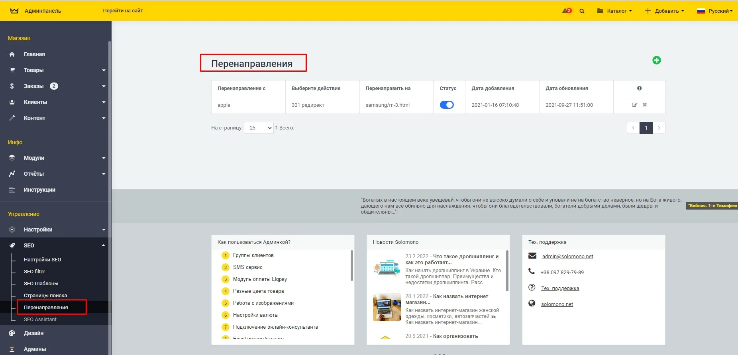Click the Перейти на сайт link
738x355 pixels.
123,11
